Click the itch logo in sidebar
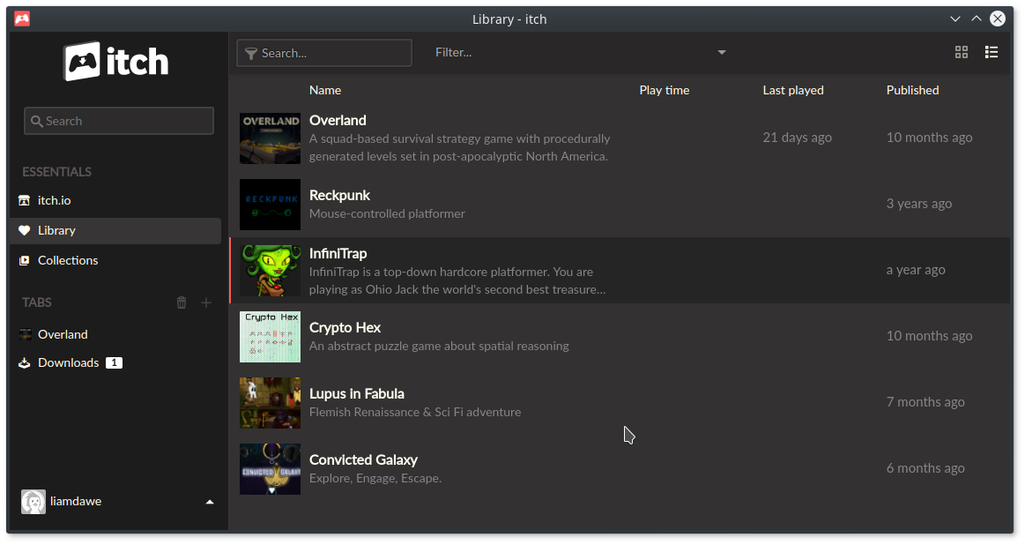 116,62
